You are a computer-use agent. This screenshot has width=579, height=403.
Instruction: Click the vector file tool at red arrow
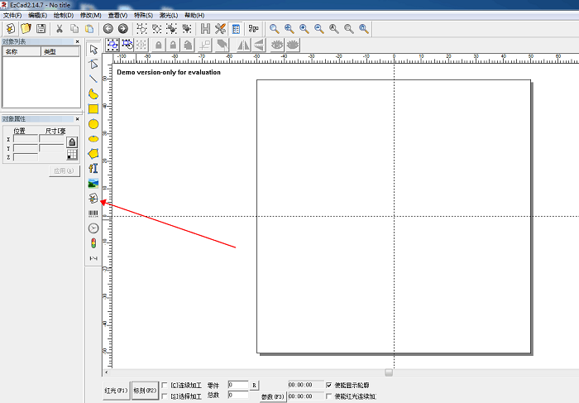tap(93, 199)
